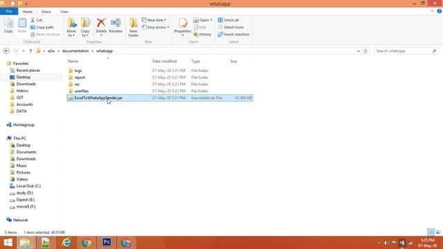The width and height of the screenshot is (443, 249).
Task: Open Photoshop from taskbar
Action: (x=107, y=243)
